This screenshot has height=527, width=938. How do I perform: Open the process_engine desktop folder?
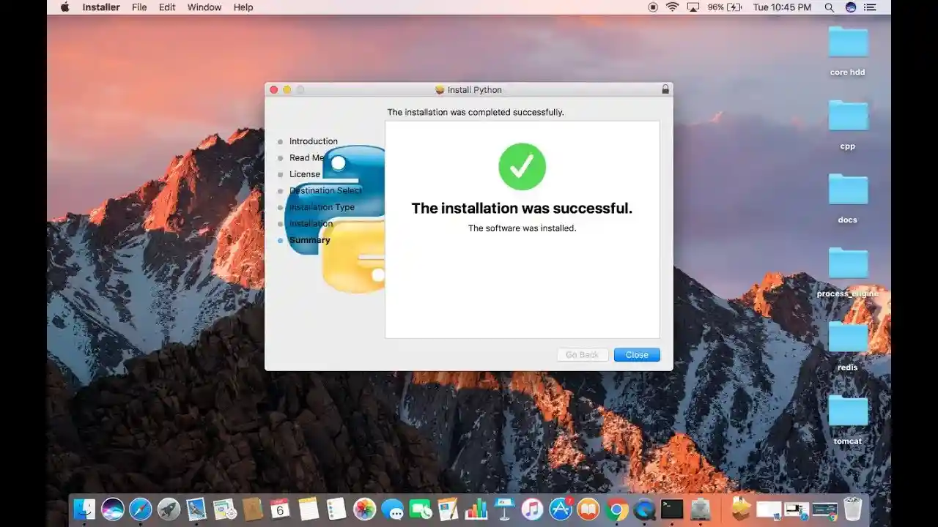[x=848, y=263]
